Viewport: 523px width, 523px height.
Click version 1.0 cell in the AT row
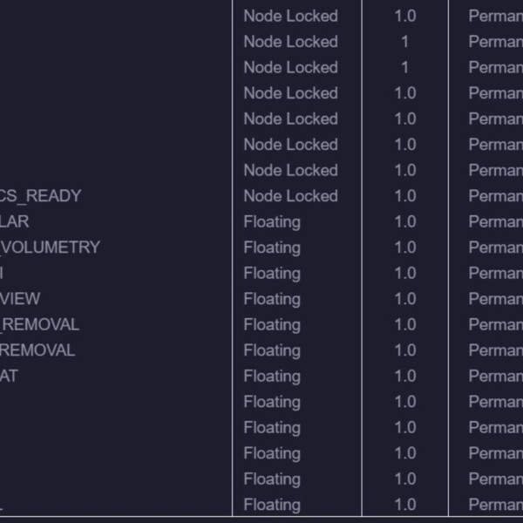[405, 376]
